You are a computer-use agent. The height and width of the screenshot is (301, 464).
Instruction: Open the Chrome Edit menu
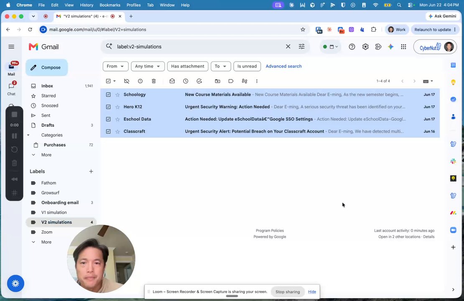54,5
